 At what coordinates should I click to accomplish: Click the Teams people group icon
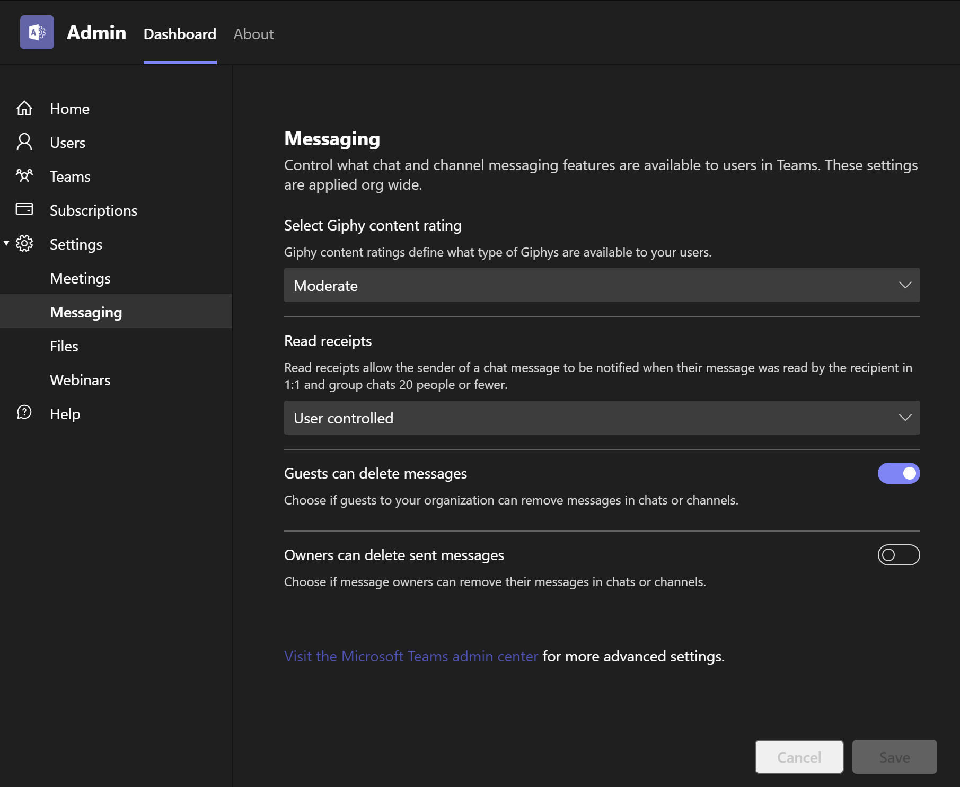click(x=24, y=176)
